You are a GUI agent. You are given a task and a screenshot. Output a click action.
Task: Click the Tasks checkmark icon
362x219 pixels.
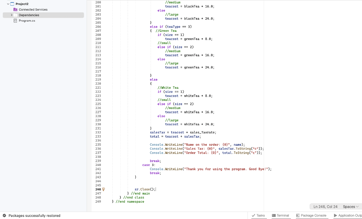pyautogui.click(x=253, y=215)
